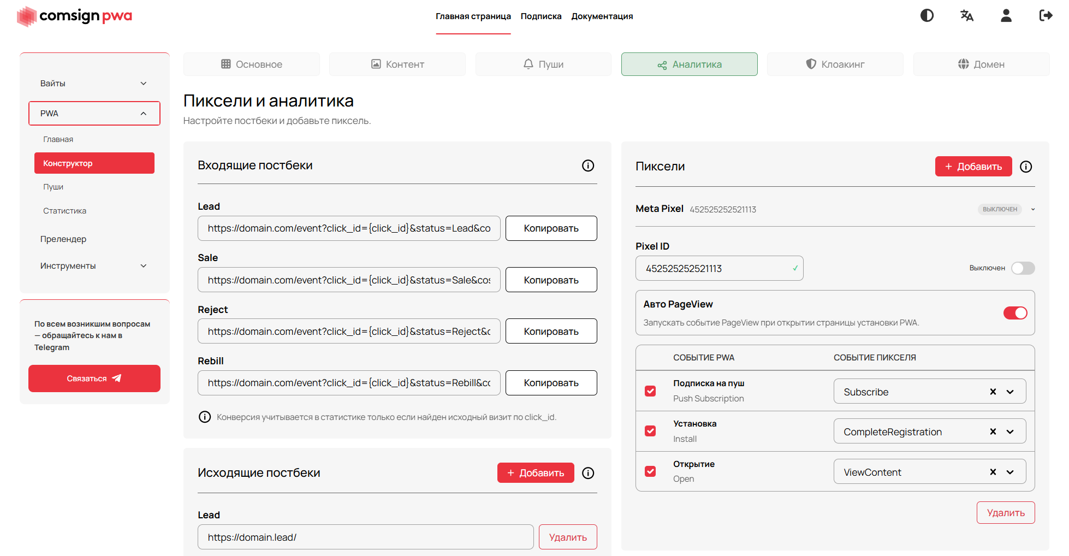Image resolution: width=1069 pixels, height=556 pixels.
Task: Click the Pixel ID input field
Action: click(x=719, y=268)
